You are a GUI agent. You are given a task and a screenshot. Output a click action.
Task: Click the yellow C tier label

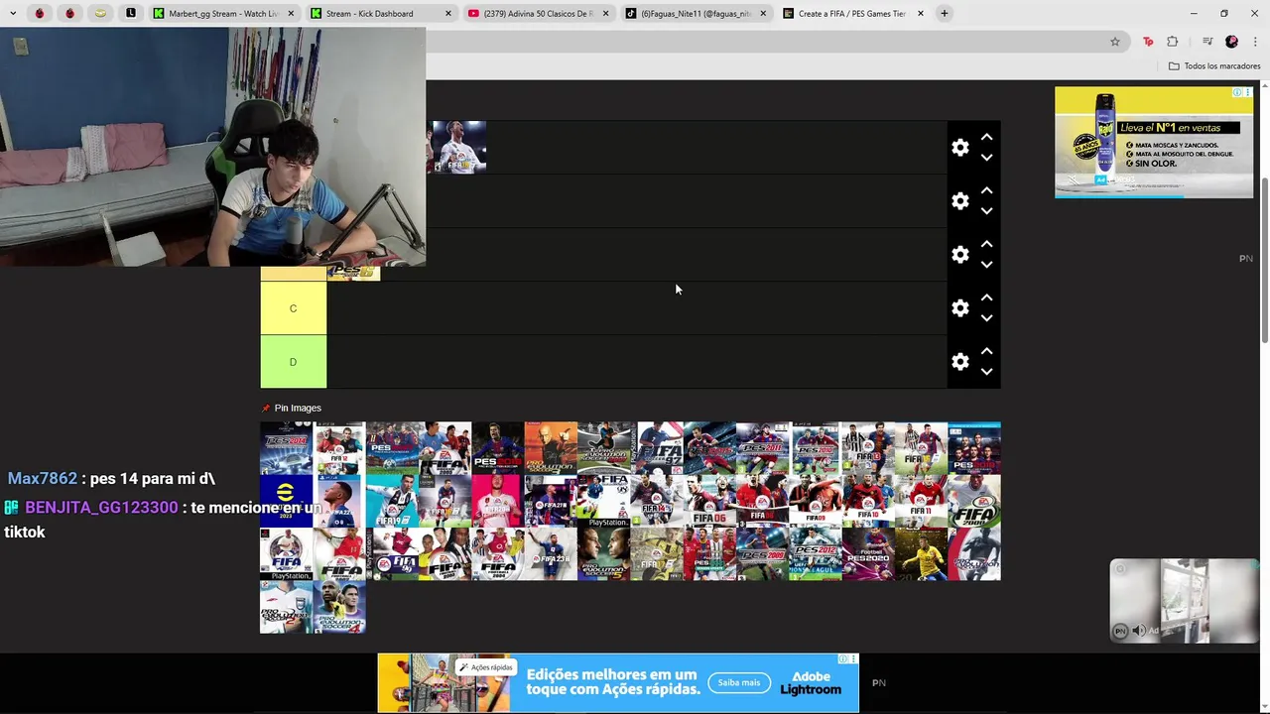pyautogui.click(x=293, y=308)
